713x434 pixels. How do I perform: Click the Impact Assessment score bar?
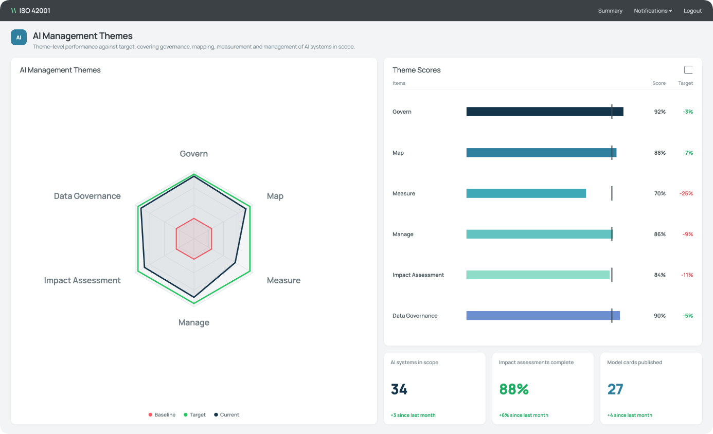538,275
